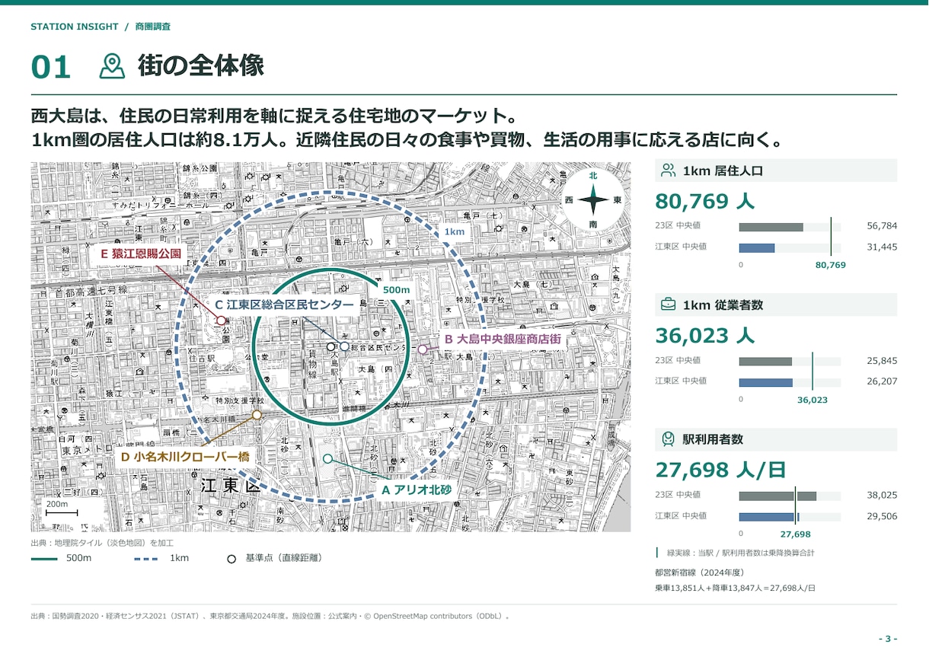929x657 pixels.
Task: Click the 23区 中央値 bar under 従業者数
Action: 765,361
